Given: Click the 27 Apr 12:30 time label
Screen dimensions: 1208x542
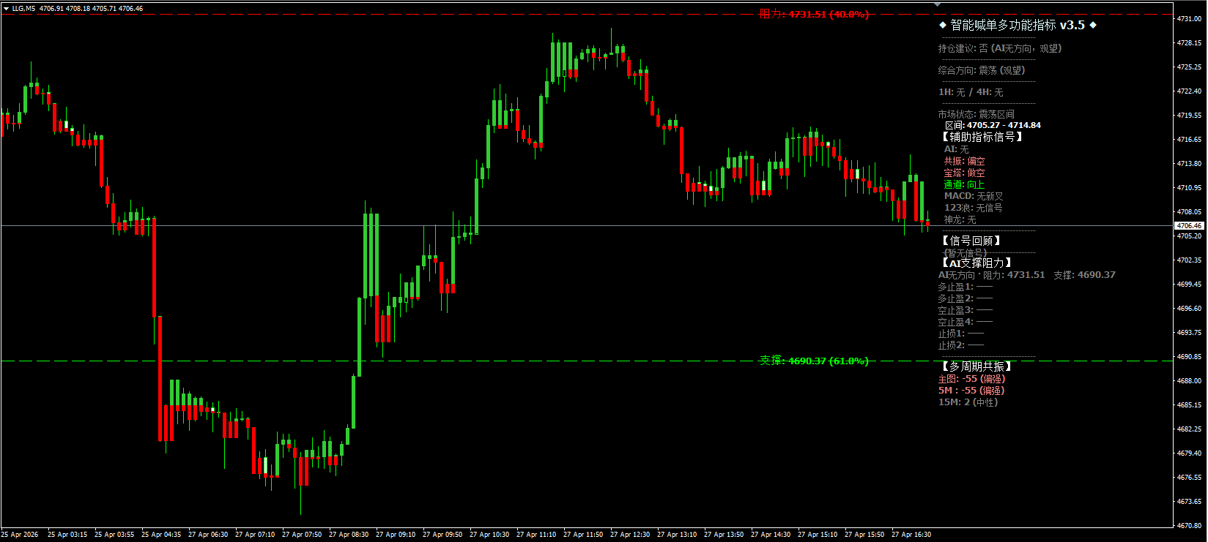Looking at the screenshot, I should pos(629,535).
